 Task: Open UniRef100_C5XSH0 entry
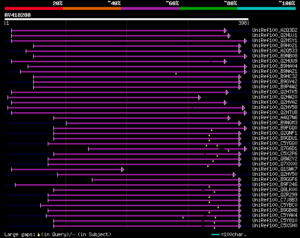[275, 226]
